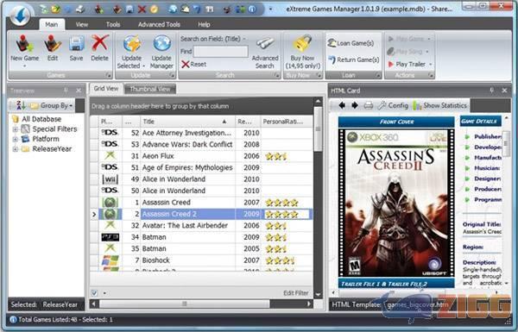Click Show Statistics in HTML Card

440,105
